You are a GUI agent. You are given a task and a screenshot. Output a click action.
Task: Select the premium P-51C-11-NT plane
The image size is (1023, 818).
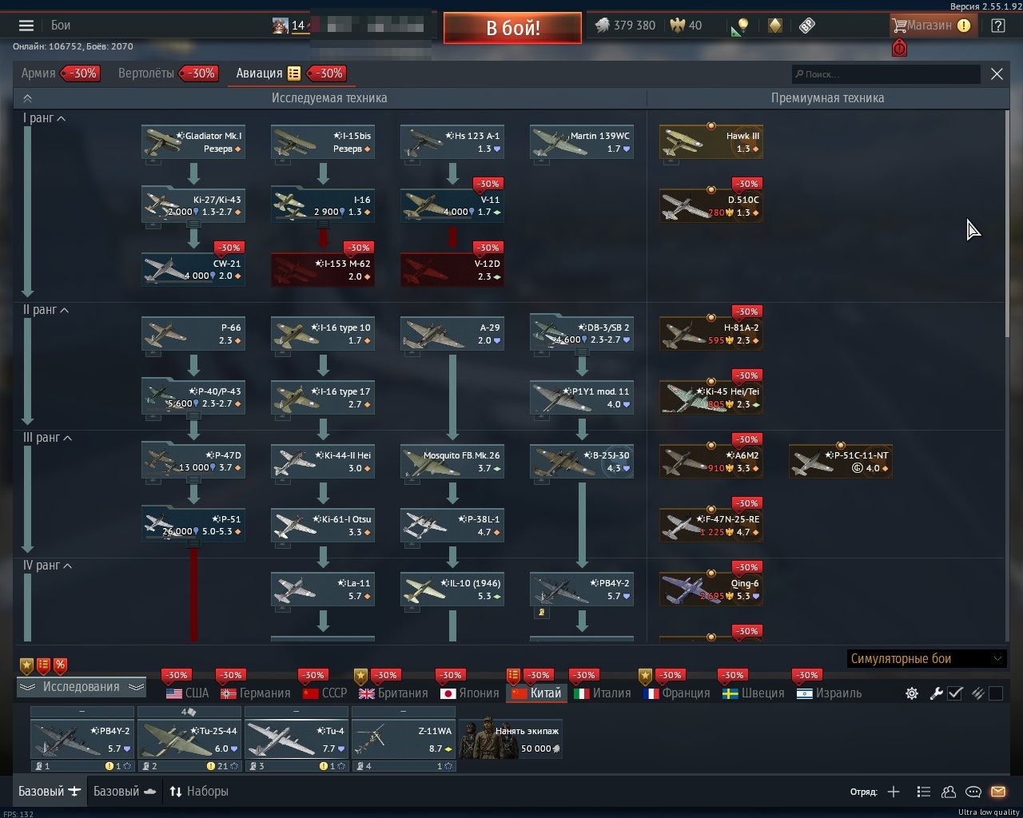pos(841,462)
